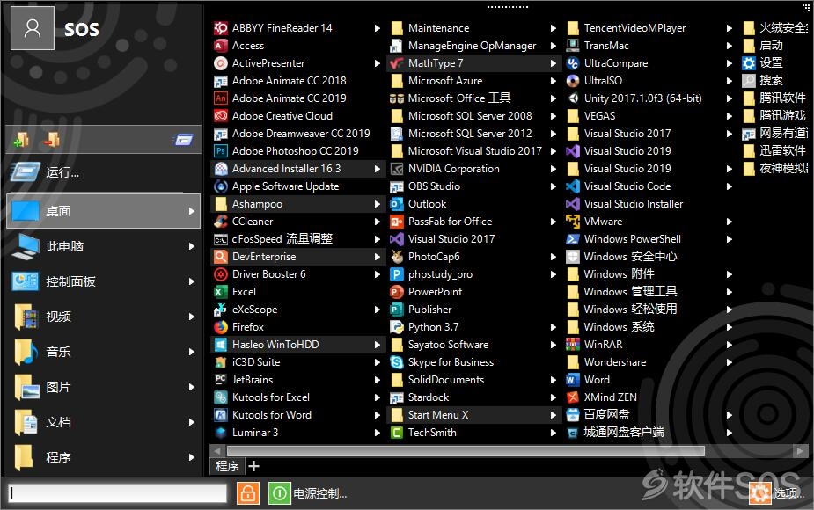814x510 pixels.
Task: Click the add-folder icon in left toolbar
Action: click(22, 139)
